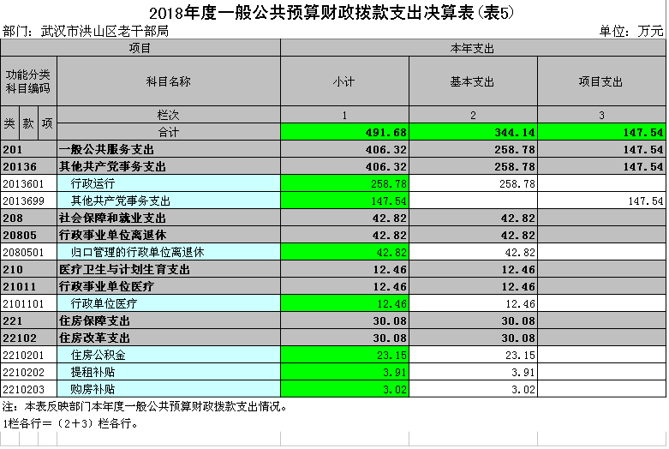Select the green total cell 491.68
Image resolution: width=669 pixels, height=449 pixels.
[x=344, y=132]
